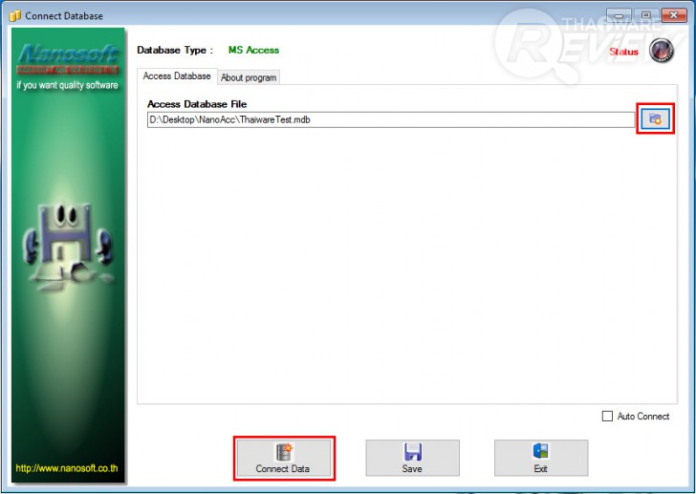Enable the Auto Connect checkbox
Image resolution: width=696 pixels, height=494 pixels.
[607, 416]
